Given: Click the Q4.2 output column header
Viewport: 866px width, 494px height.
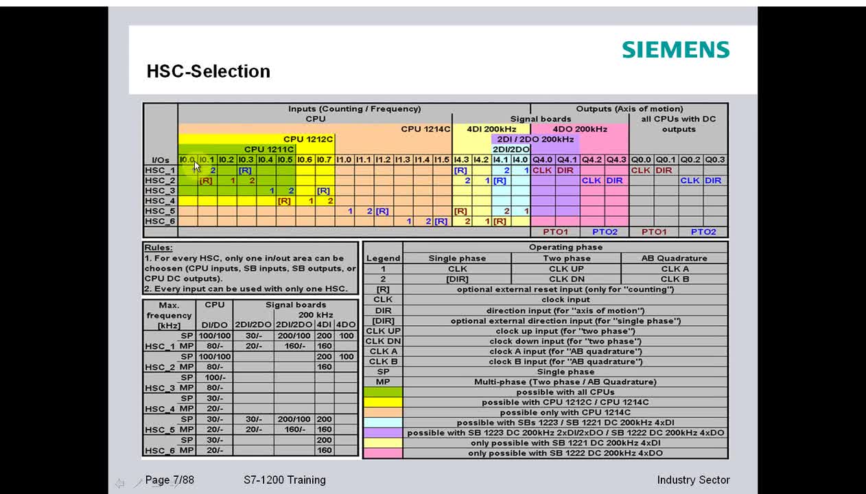Looking at the screenshot, I should 592,160.
